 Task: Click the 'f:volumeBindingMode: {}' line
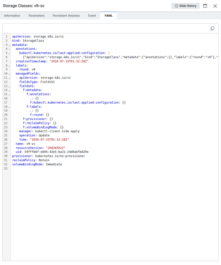pos(43,127)
